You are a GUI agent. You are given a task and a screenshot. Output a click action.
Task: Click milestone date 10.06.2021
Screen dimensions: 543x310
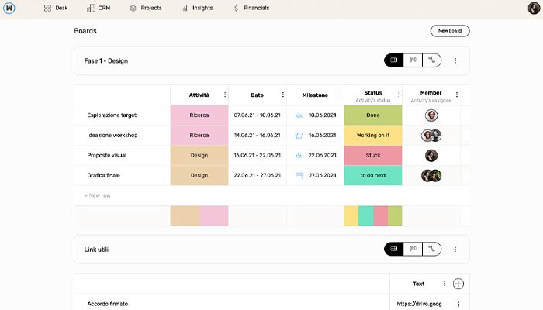tap(322, 115)
